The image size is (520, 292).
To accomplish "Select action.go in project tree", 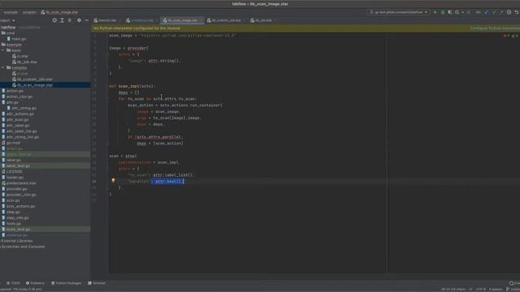I will click(15, 91).
